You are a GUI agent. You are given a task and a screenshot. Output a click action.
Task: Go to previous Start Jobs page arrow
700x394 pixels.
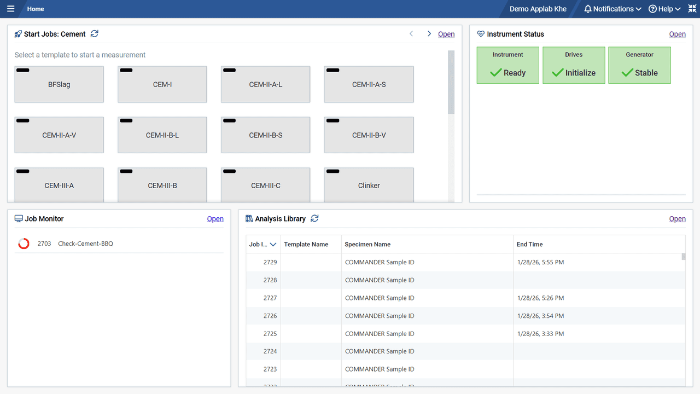pos(411,34)
